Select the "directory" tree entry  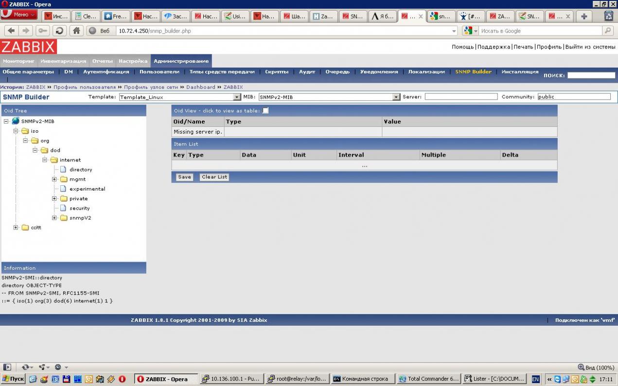coord(81,170)
